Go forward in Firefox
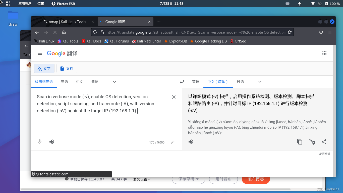The width and height of the screenshot is (343, 193). [46, 32]
